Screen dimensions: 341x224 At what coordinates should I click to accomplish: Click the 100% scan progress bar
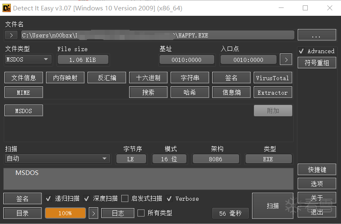65,213
